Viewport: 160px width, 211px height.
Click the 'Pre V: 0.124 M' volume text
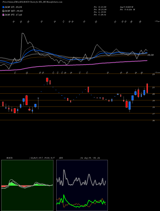[x=127, y=10]
